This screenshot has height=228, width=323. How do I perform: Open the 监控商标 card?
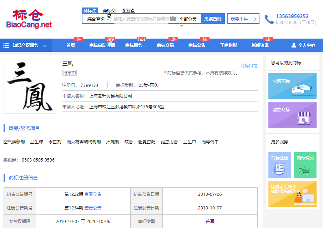(x=292, y=115)
